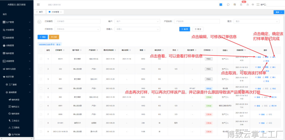Confirm row 00211 with 确认 link
The height and width of the screenshot is (140, 285).
click(273, 57)
